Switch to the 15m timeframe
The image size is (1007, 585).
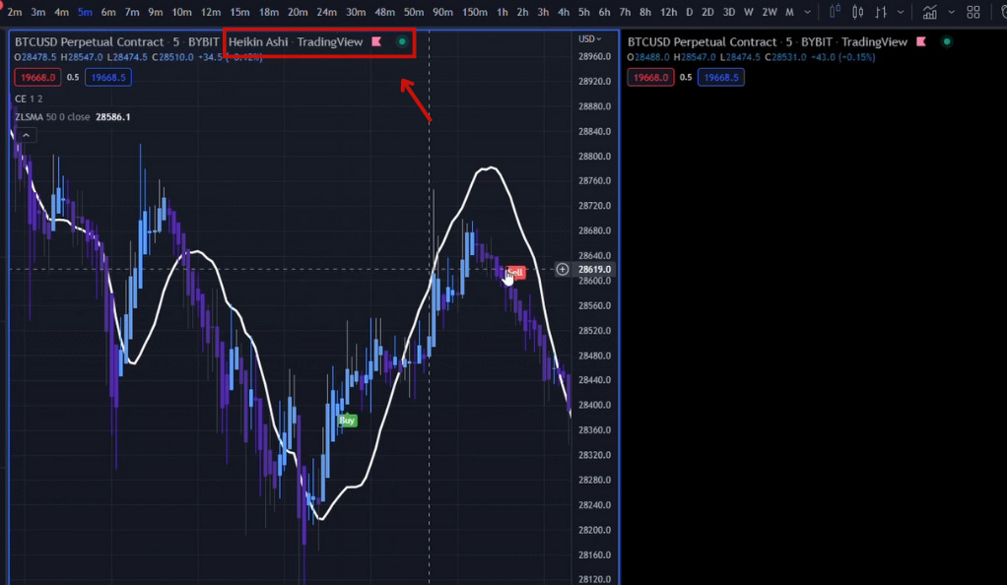pyautogui.click(x=239, y=12)
